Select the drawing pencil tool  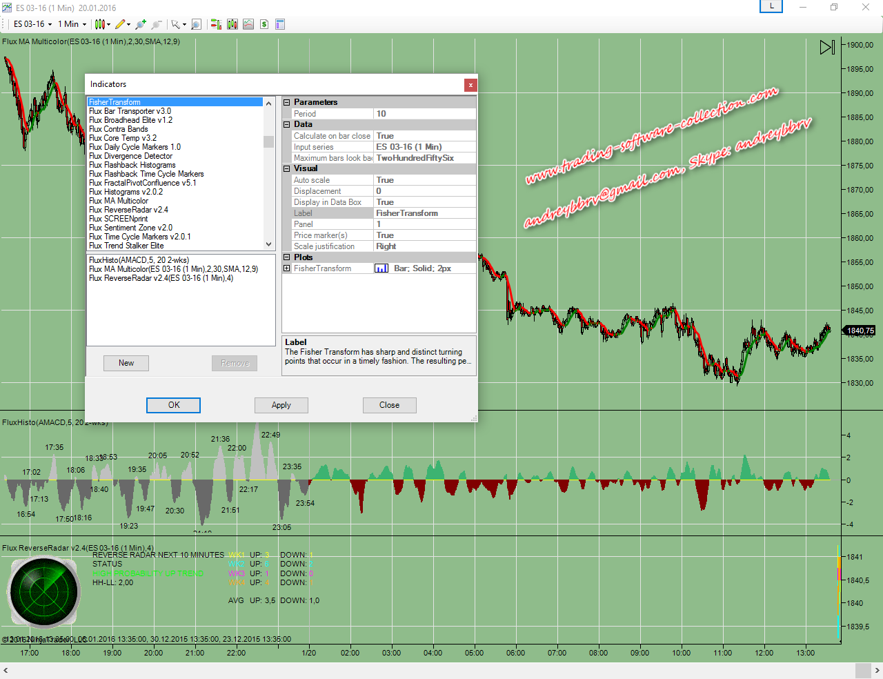pos(121,24)
